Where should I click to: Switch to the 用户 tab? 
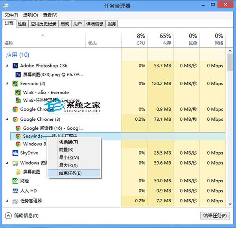[77, 24]
